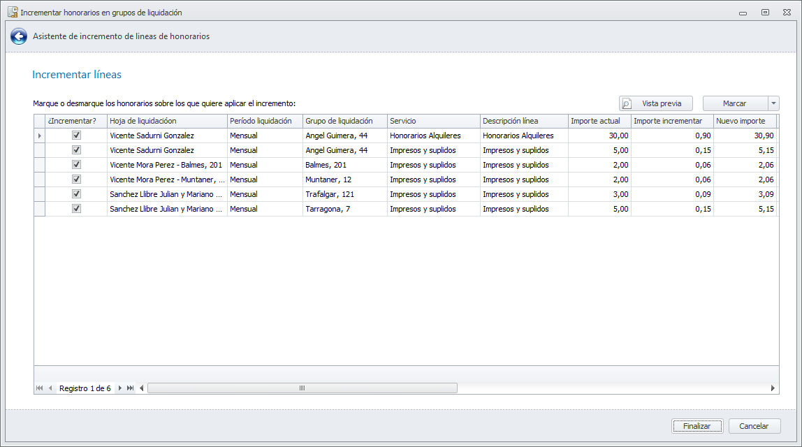The width and height of the screenshot is (802, 447).
Task: Select Importe incrementar value 0,09
Action: tap(673, 194)
